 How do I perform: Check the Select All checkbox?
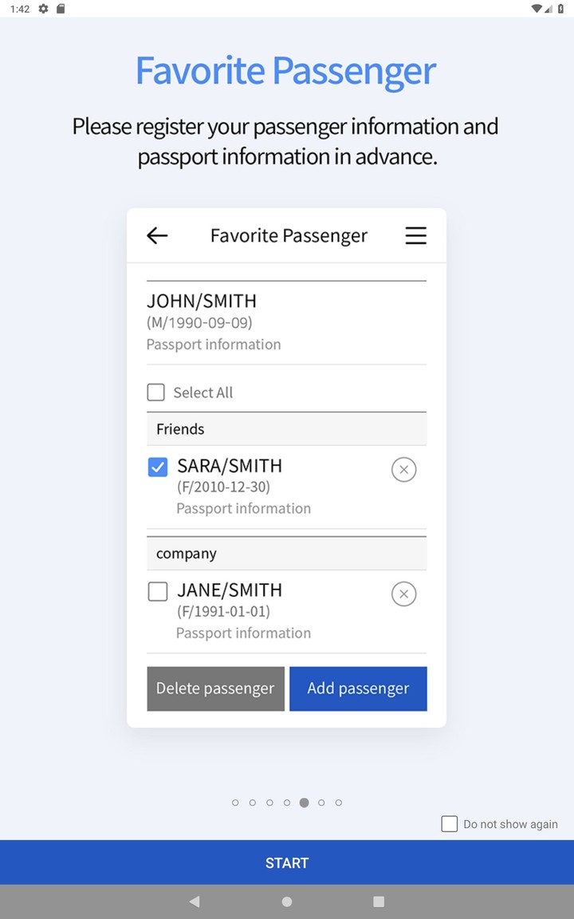pos(156,392)
